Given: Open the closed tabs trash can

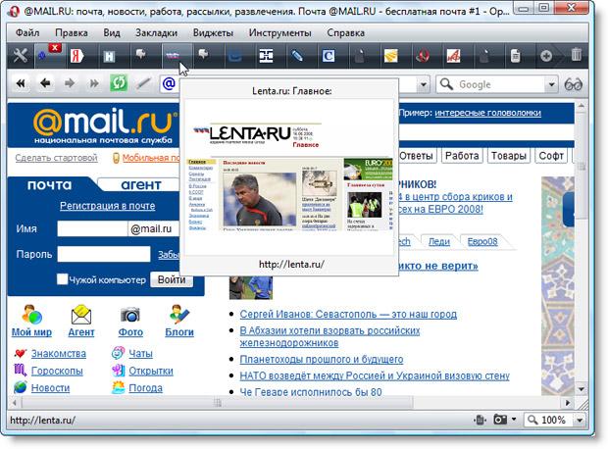Looking at the screenshot, I should [x=577, y=54].
